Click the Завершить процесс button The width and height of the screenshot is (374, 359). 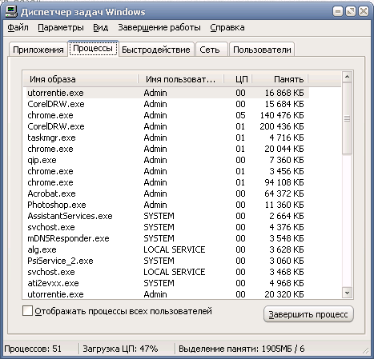tap(308, 314)
